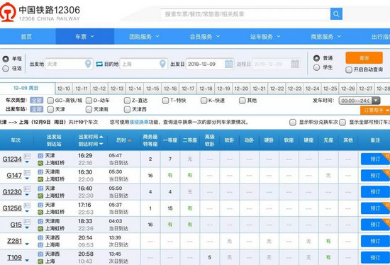390x265 pixels.
Task: Switch to date tab 12-24
Action: 313,89
